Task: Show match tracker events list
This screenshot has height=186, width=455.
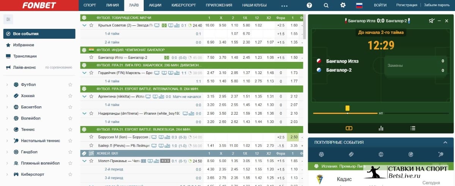Action: pyautogui.click(x=413, y=128)
